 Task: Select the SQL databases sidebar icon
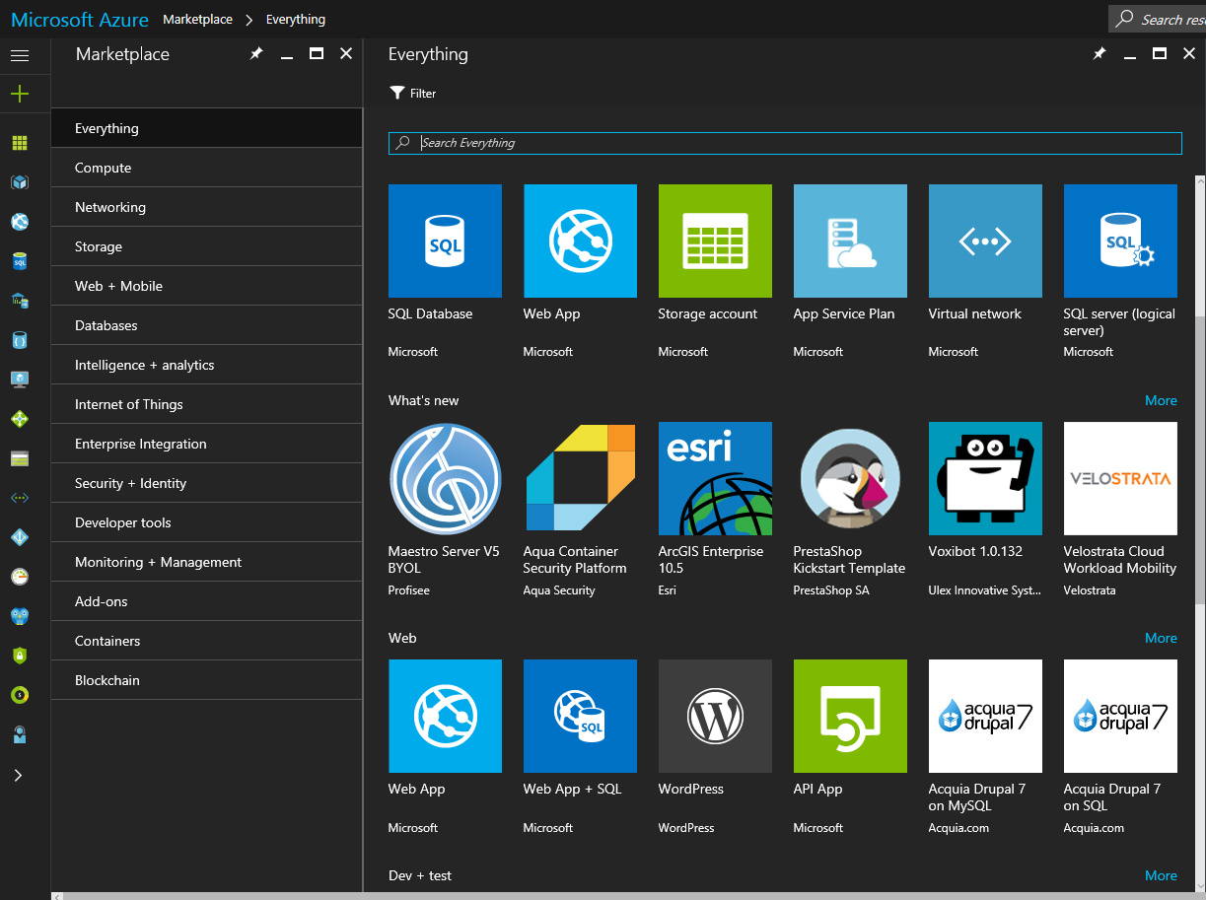point(20,261)
